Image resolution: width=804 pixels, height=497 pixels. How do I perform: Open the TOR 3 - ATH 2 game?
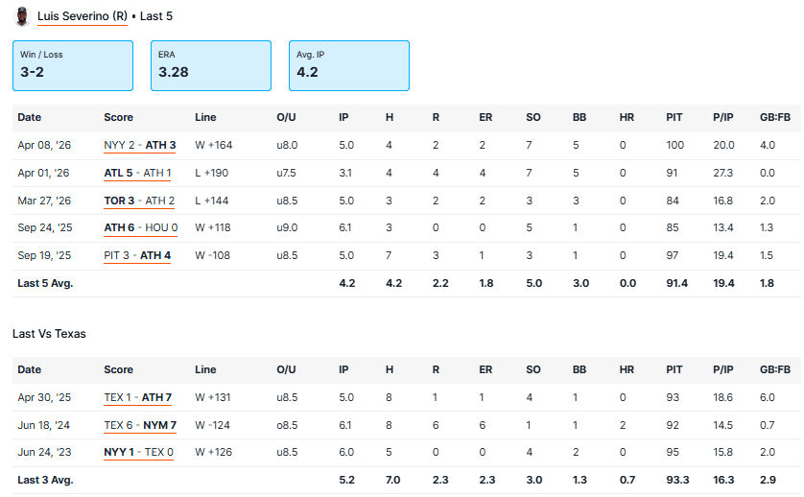(139, 201)
